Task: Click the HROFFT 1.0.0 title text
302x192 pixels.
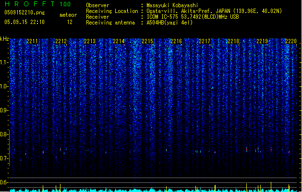Action: click(x=37, y=4)
